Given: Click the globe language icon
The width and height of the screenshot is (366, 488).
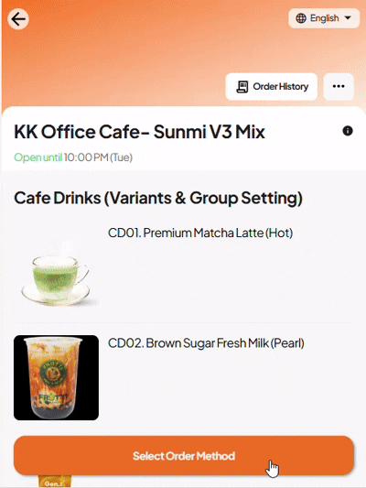Looking at the screenshot, I should [x=301, y=18].
